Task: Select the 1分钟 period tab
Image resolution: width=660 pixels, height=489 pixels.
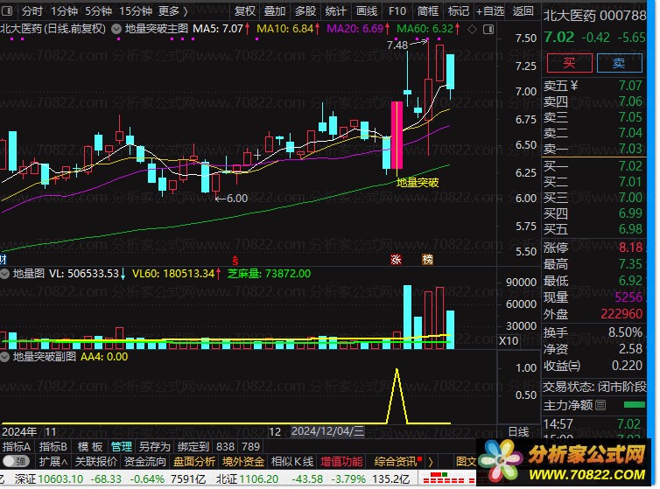Action: pos(64,10)
